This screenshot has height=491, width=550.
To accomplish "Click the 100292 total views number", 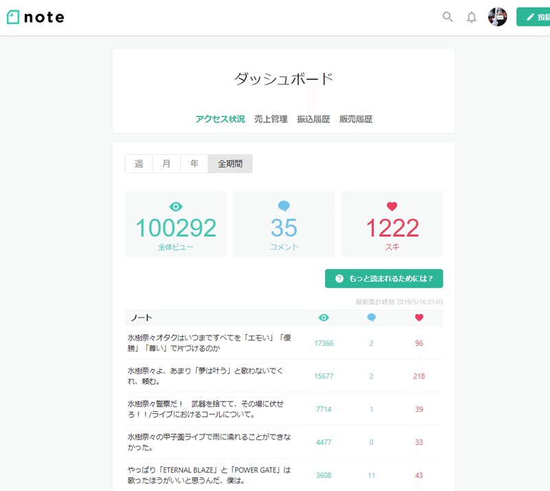I will pyautogui.click(x=176, y=228).
